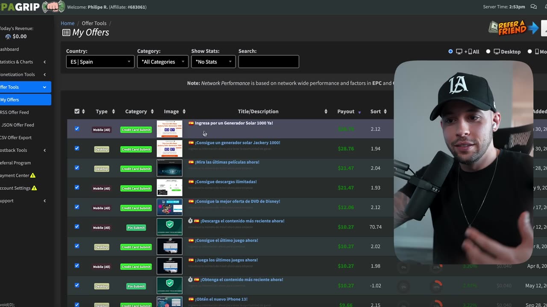
Task: Open thumbnail image for Jackery 1000 offer
Action: point(169,148)
